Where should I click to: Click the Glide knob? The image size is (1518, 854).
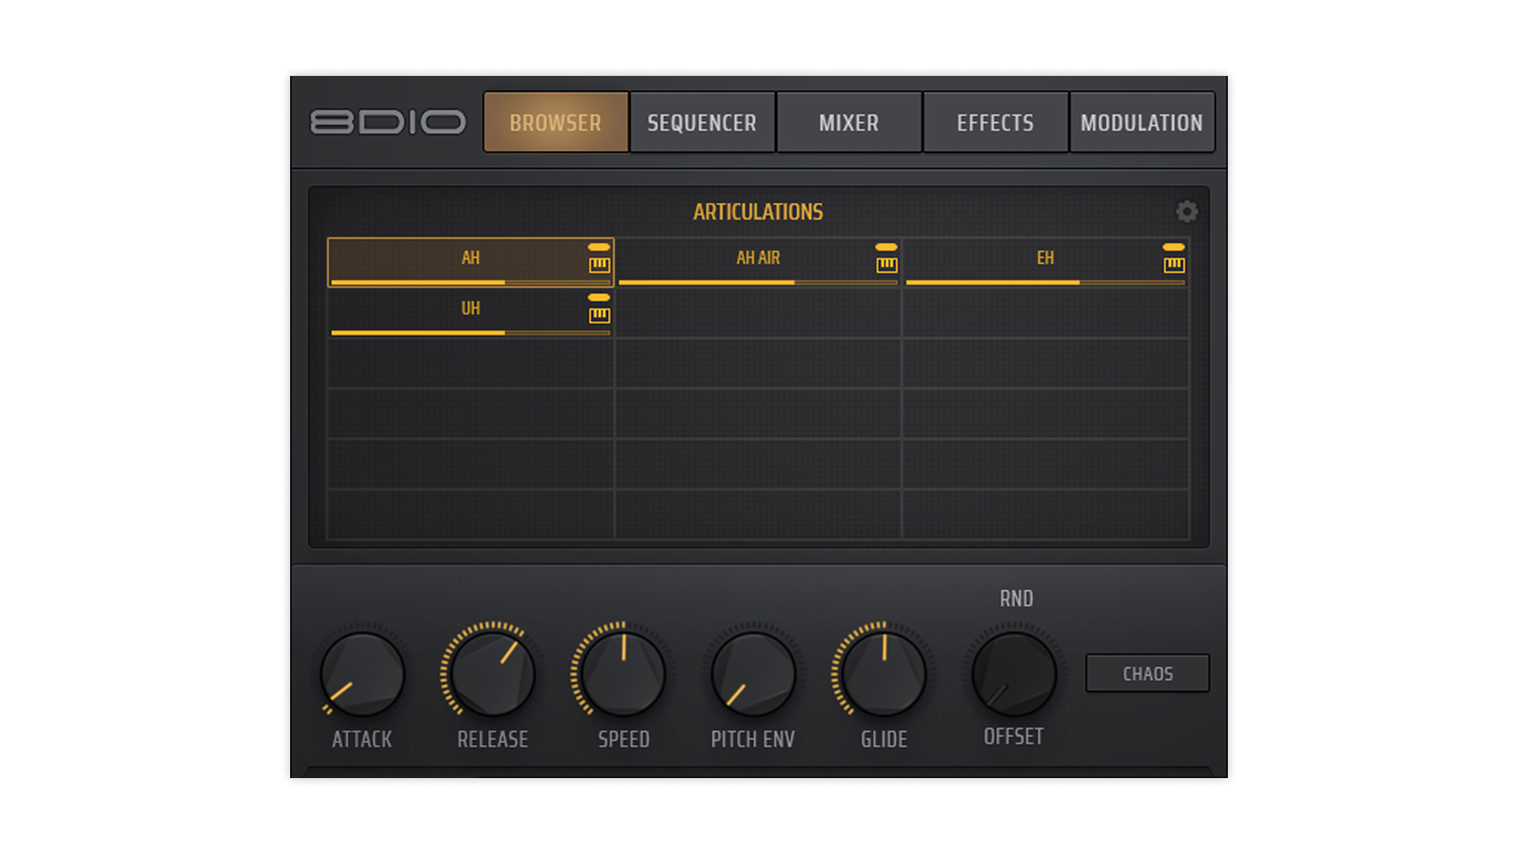[884, 674]
